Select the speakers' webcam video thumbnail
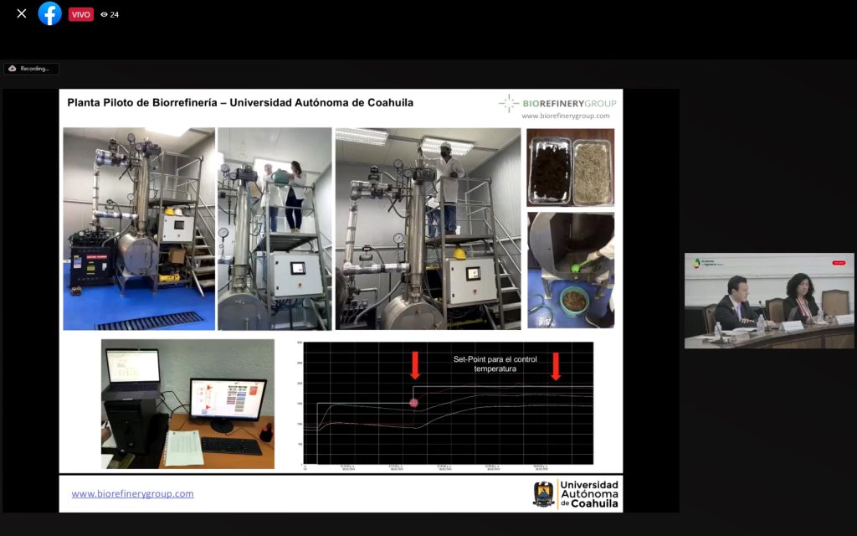This screenshot has width=857, height=536. tap(769, 301)
